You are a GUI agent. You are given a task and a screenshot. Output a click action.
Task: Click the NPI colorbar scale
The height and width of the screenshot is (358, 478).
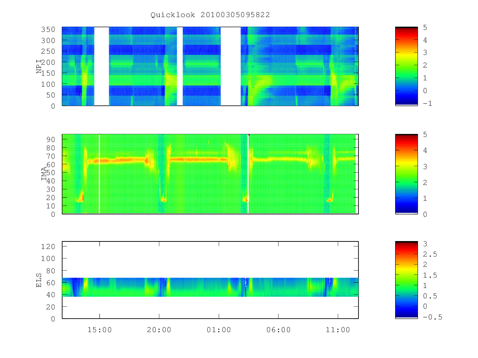click(406, 66)
